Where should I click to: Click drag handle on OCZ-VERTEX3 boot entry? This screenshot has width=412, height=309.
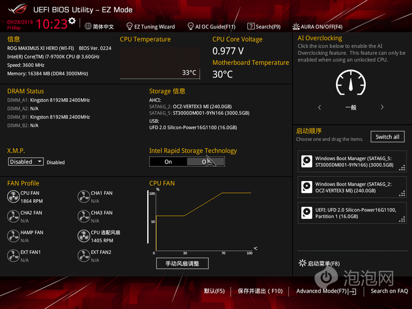402,193
